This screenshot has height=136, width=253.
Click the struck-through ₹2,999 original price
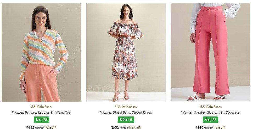click(208, 128)
